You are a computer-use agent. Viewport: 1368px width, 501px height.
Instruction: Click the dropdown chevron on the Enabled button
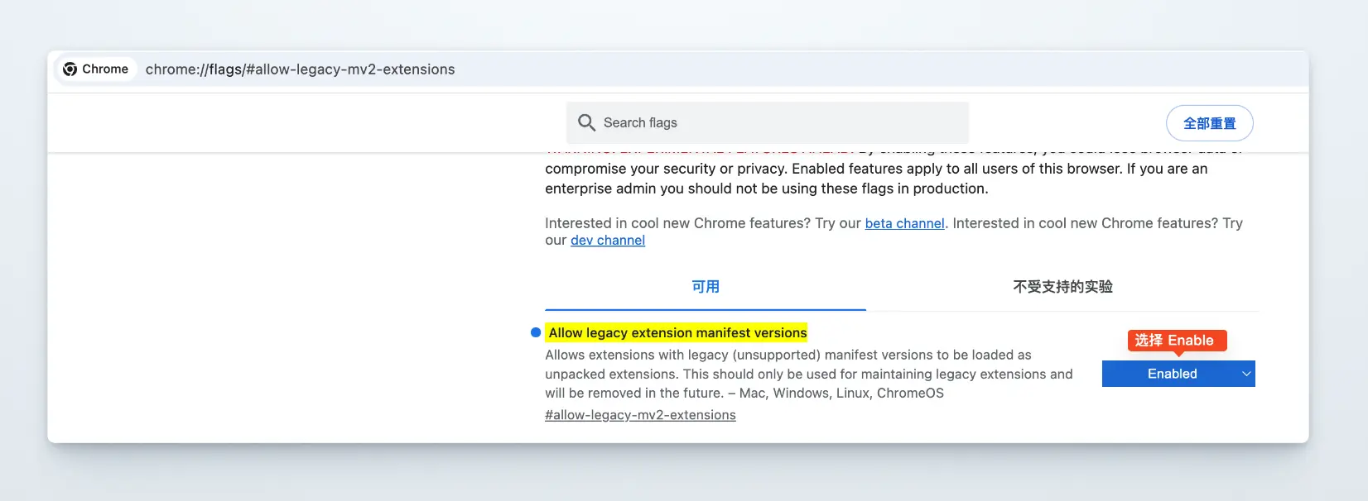pos(1246,374)
